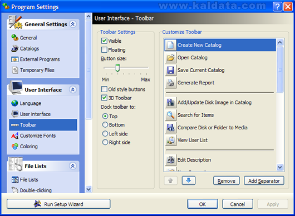Open the External Programs page
The width and height of the screenshot is (295, 216).
tap(40, 59)
